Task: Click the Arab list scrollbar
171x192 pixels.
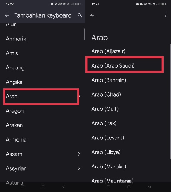Action: pyautogui.click(x=170, y=102)
